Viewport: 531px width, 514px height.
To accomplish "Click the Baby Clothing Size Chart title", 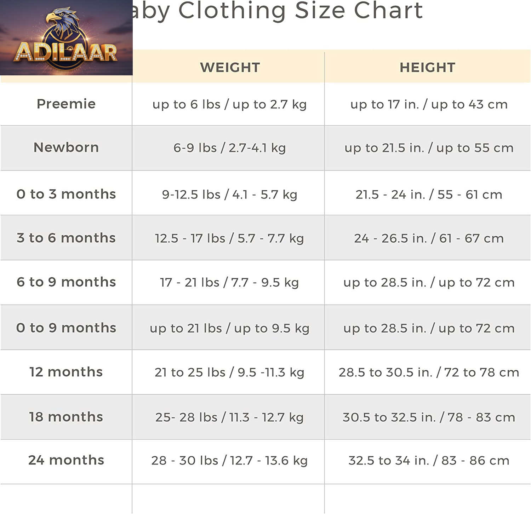I will [278, 11].
